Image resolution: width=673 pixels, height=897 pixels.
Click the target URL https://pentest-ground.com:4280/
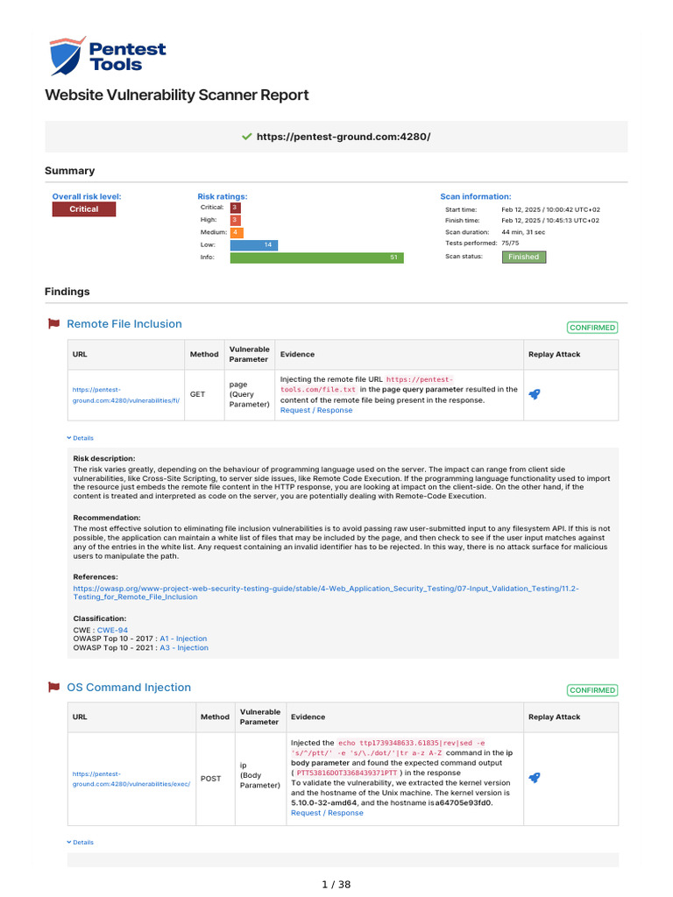tap(344, 137)
